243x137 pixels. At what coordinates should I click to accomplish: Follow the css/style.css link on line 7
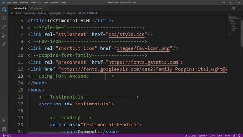pos(126,35)
